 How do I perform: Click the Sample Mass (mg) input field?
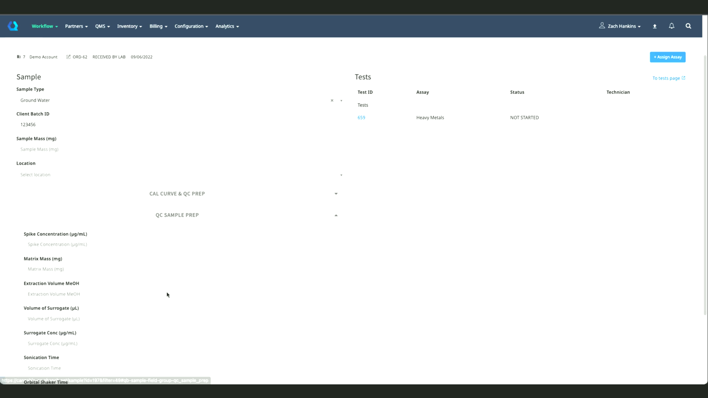(x=181, y=149)
